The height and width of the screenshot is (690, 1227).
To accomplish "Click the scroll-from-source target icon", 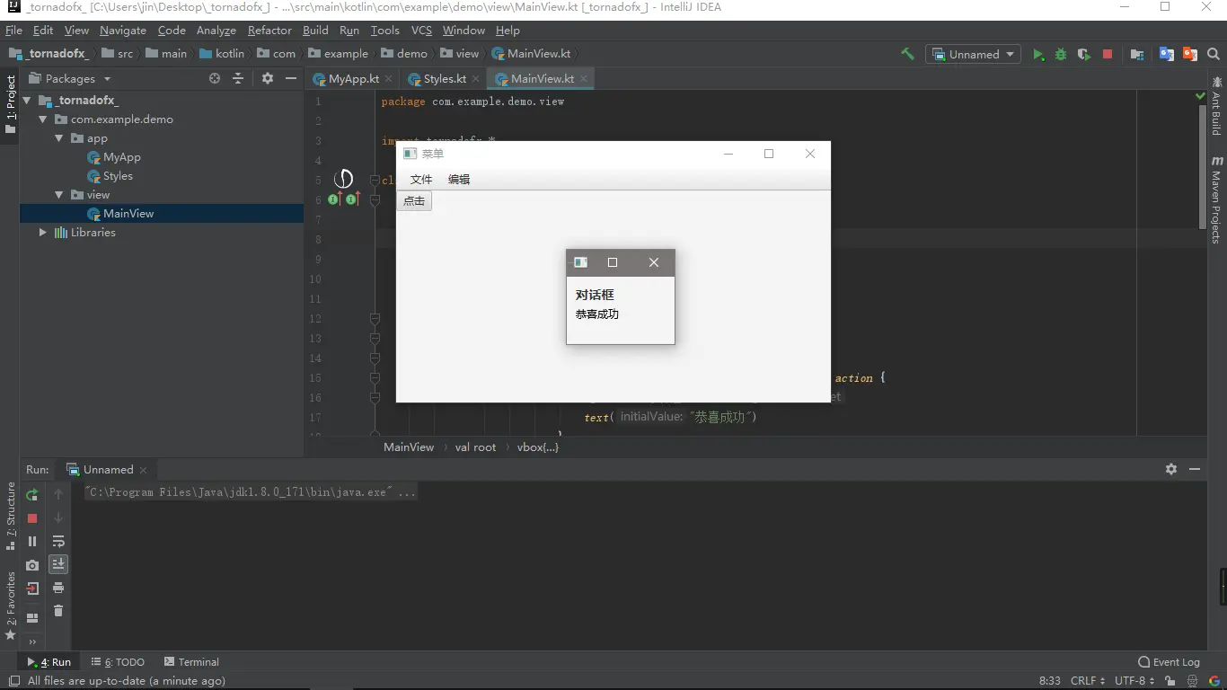I will point(215,78).
